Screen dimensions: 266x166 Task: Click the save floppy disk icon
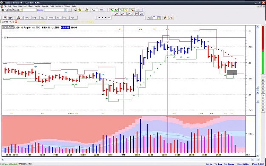(76, 10)
